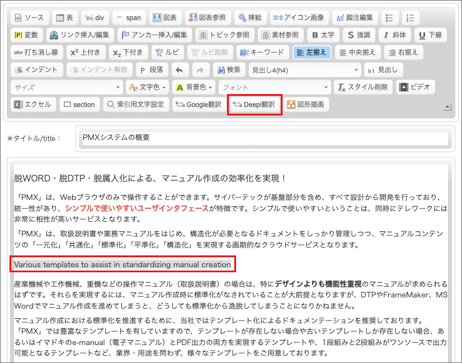Click スタイル削除 remove style button
This screenshot has width=462, height=363.
[363, 87]
